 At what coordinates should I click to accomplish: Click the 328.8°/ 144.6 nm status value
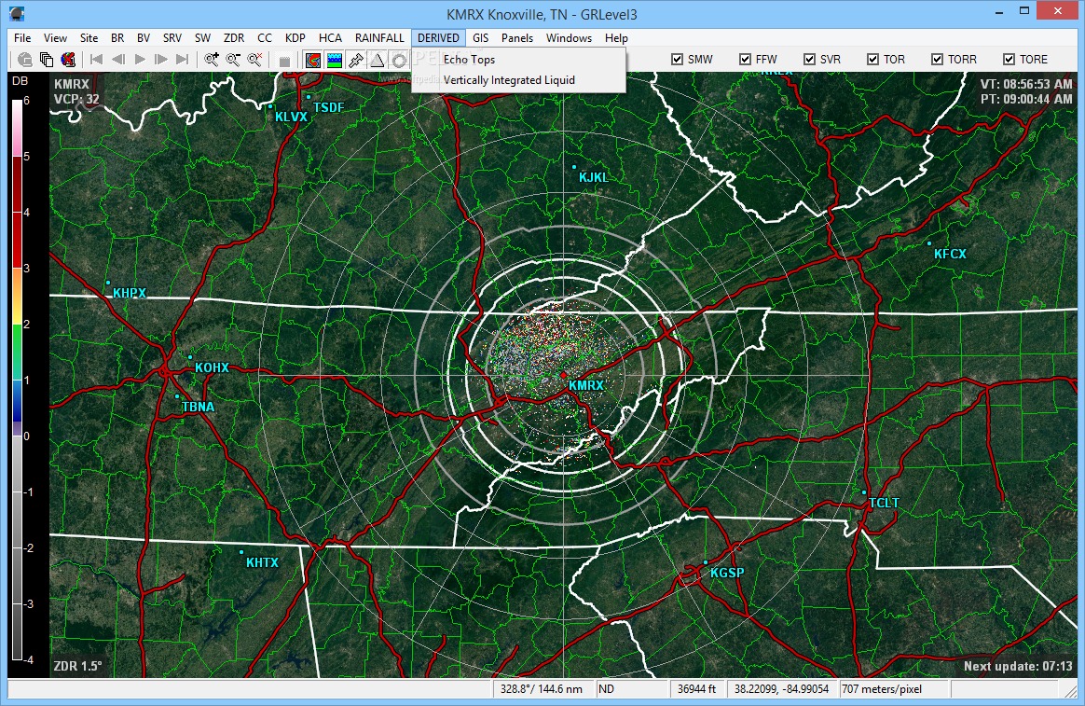point(542,688)
